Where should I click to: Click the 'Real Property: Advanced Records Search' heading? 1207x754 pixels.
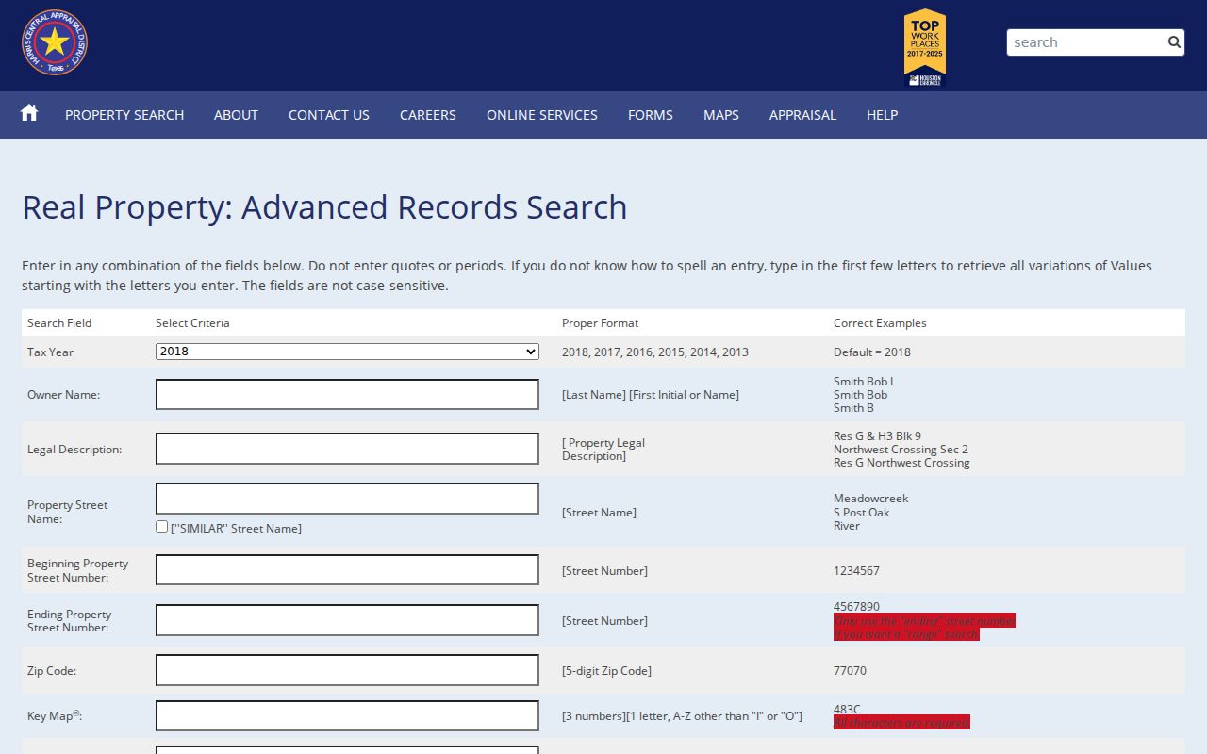click(x=324, y=207)
